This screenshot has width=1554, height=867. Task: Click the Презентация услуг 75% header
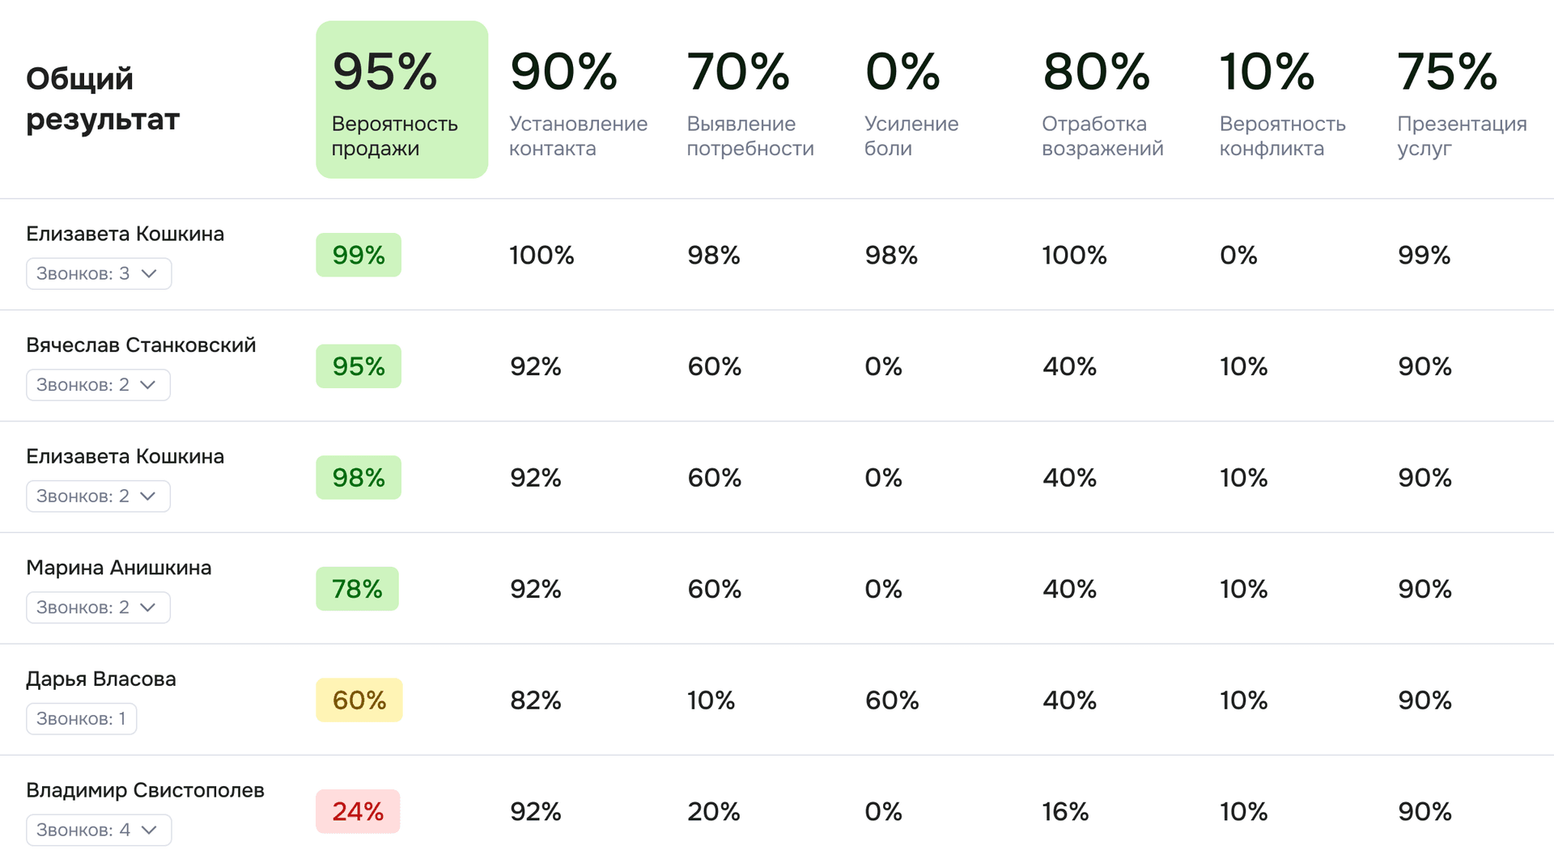1461,101
